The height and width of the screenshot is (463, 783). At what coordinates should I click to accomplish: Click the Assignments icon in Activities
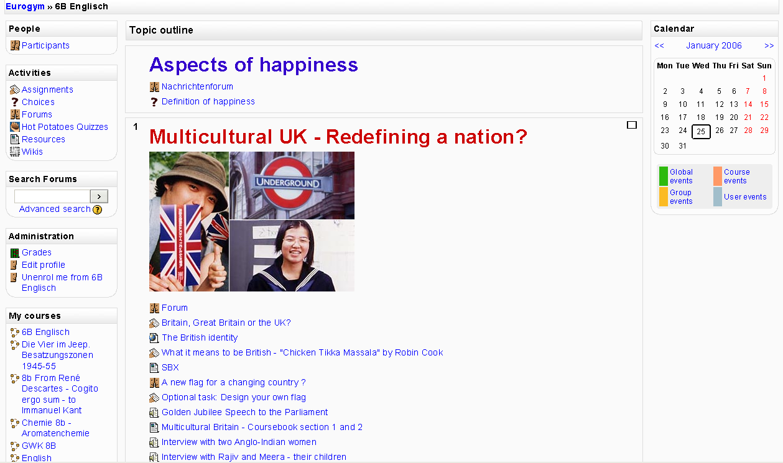(x=15, y=89)
